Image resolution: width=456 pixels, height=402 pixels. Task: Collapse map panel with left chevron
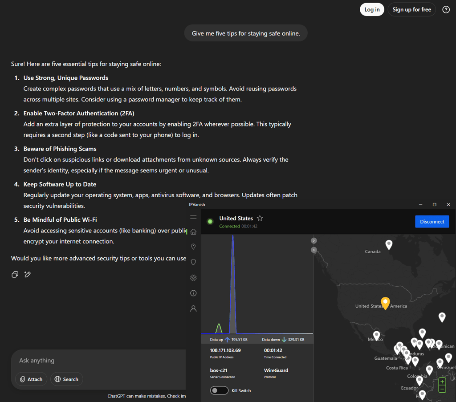[314, 250]
